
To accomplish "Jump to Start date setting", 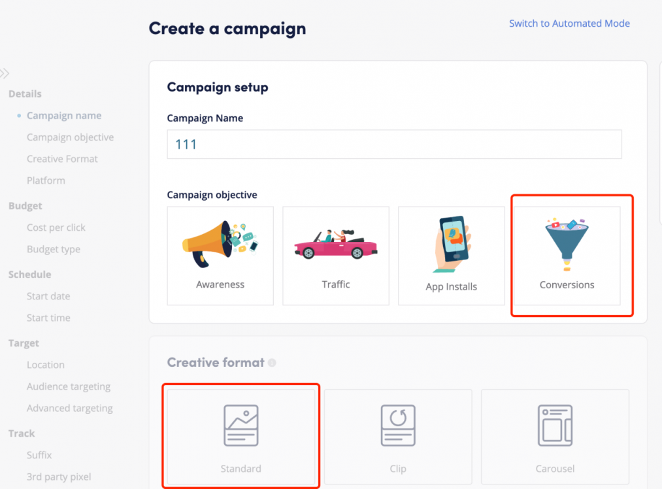I will (48, 296).
